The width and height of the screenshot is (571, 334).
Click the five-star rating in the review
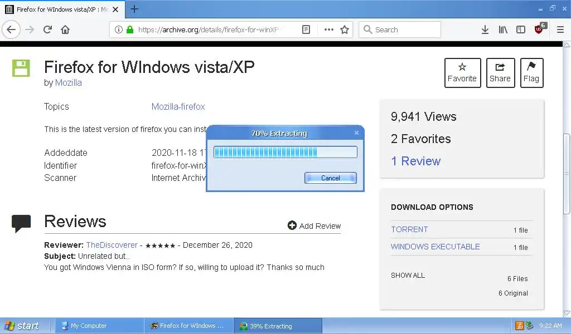coord(160,245)
